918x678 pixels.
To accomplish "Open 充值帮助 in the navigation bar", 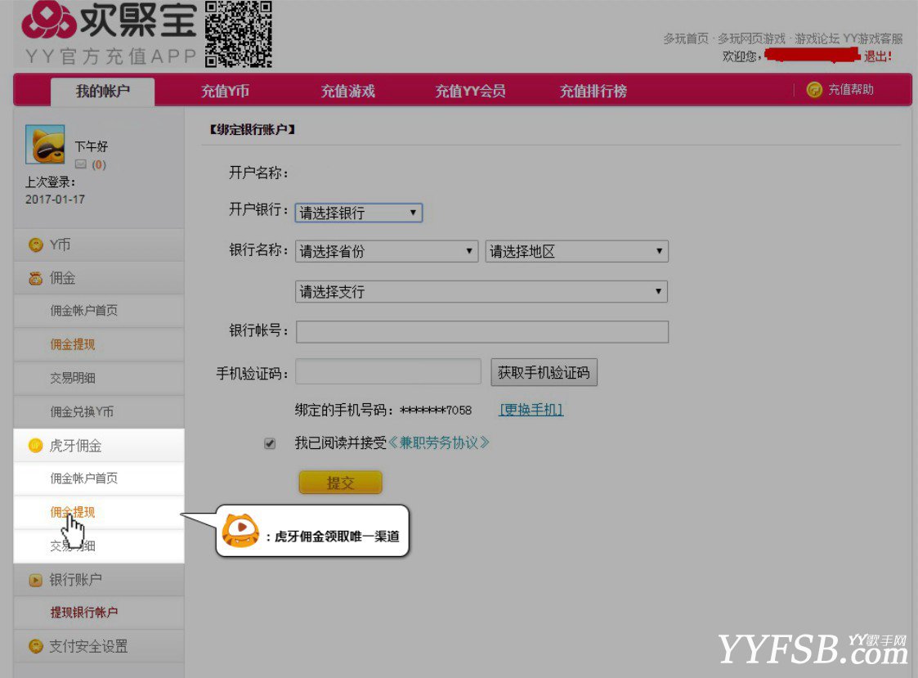I will [x=840, y=90].
